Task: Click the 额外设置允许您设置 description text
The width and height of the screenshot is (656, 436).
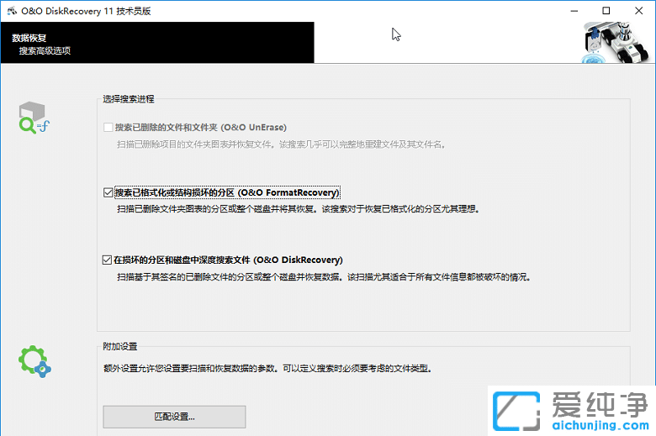Action: pyautogui.click(x=267, y=368)
